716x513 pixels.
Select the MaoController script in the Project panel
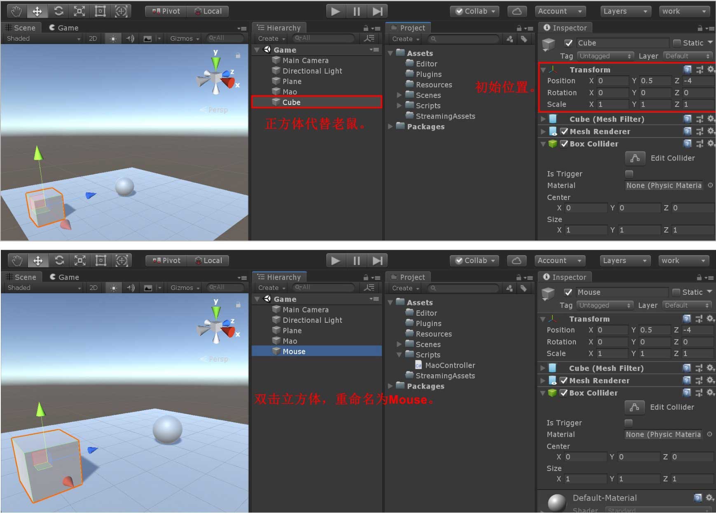445,365
